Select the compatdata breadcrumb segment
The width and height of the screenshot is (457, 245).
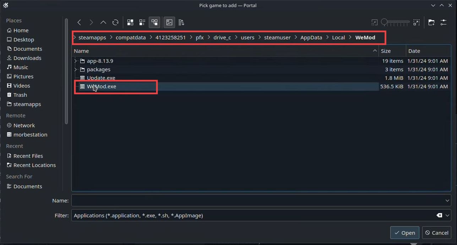click(131, 37)
